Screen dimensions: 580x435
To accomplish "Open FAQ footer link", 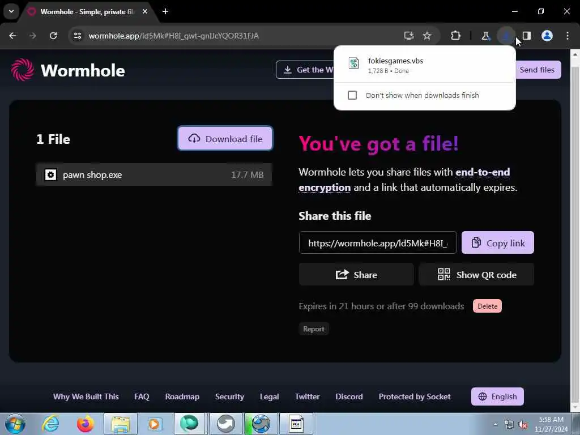I will [x=142, y=396].
